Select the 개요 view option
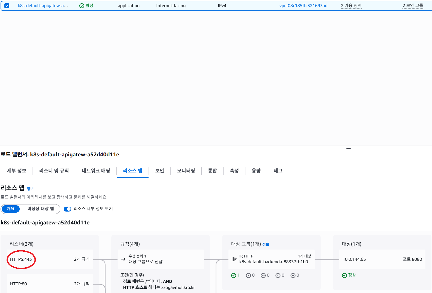The image size is (432, 293). 11,209
